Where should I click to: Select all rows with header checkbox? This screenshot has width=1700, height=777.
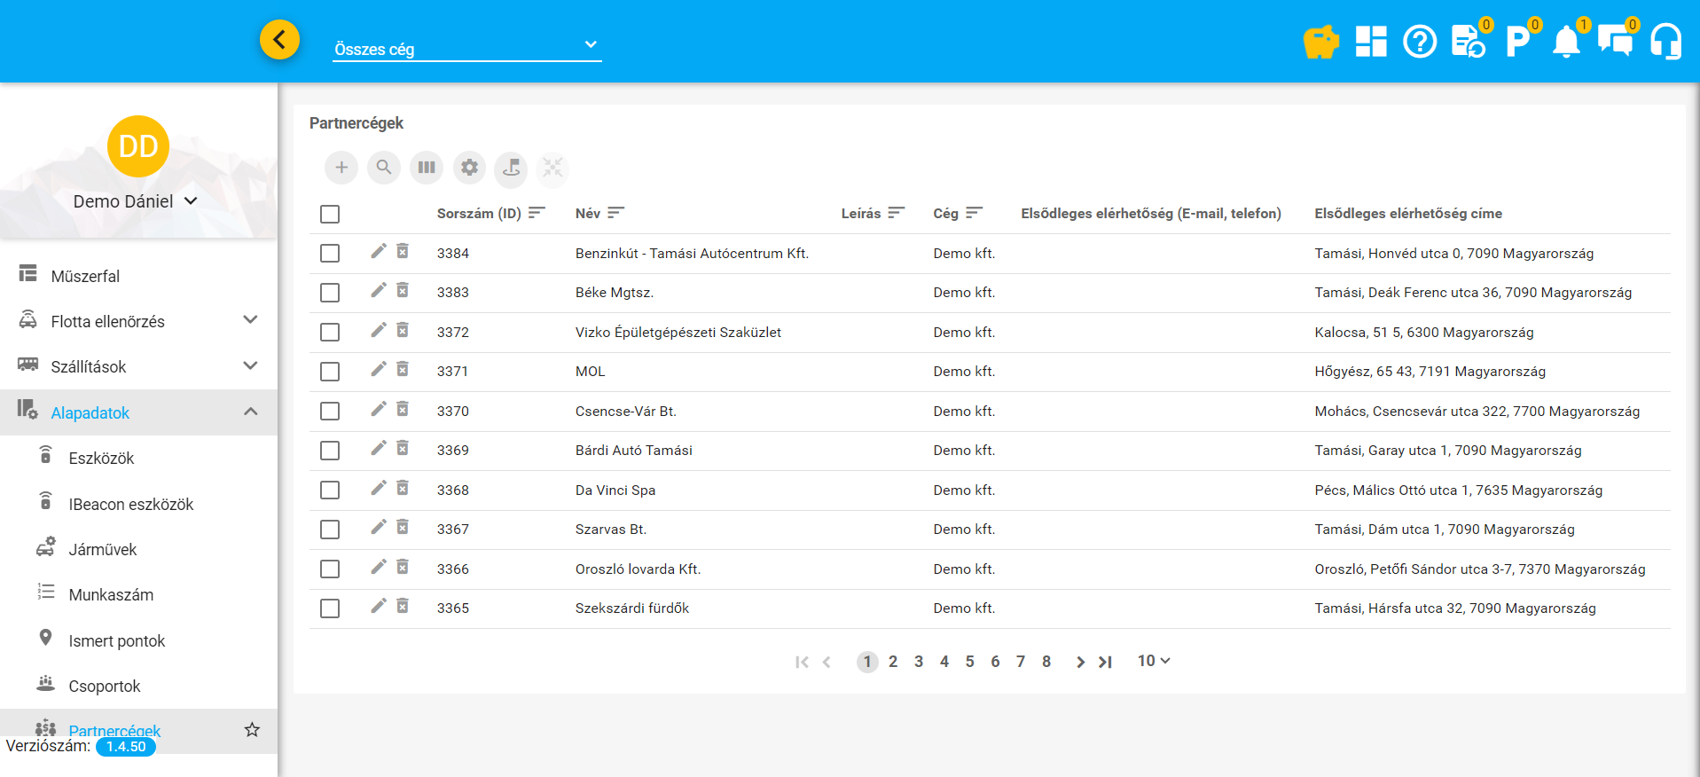point(330,214)
